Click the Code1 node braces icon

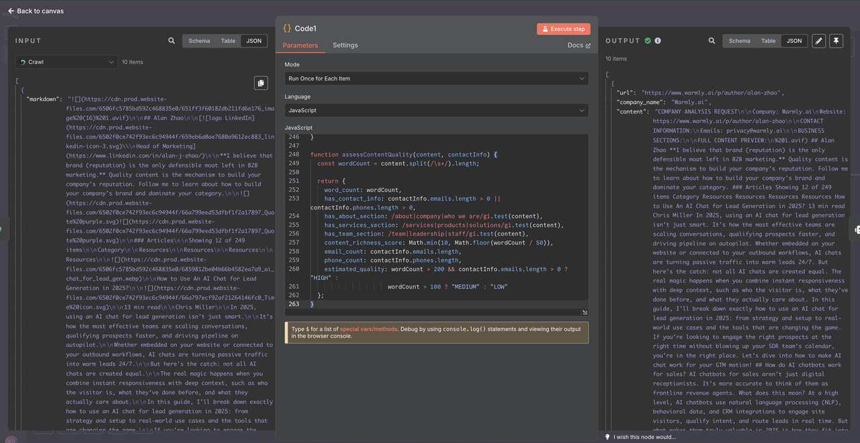point(287,29)
